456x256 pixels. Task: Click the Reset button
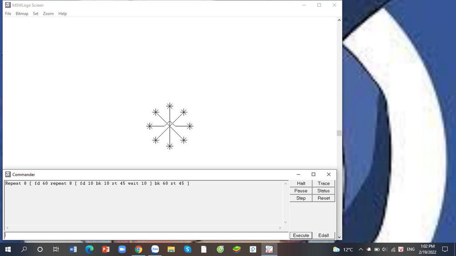[x=323, y=198]
